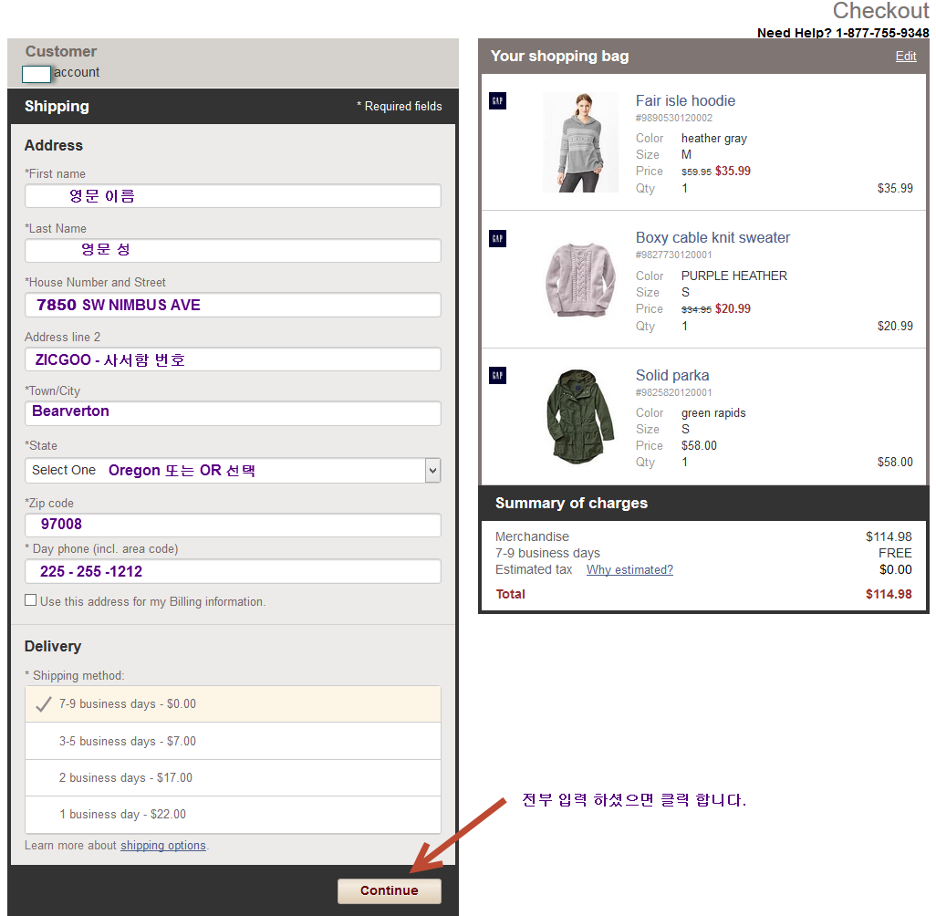The image size is (936, 916).
Task: Click the Fair isle hoodie product thumbnail
Action: pyautogui.click(x=580, y=142)
